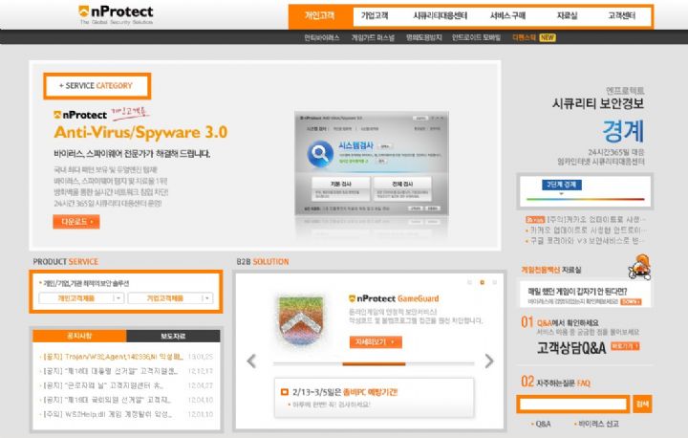Open the 자료실 navigation tab
The height and width of the screenshot is (438, 688).
(567, 16)
